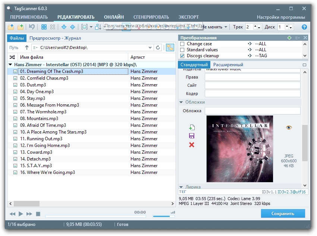Viewport: 317px width, 236px height.
Task: Click into the Кодер input field
Action: (x=252, y=94)
